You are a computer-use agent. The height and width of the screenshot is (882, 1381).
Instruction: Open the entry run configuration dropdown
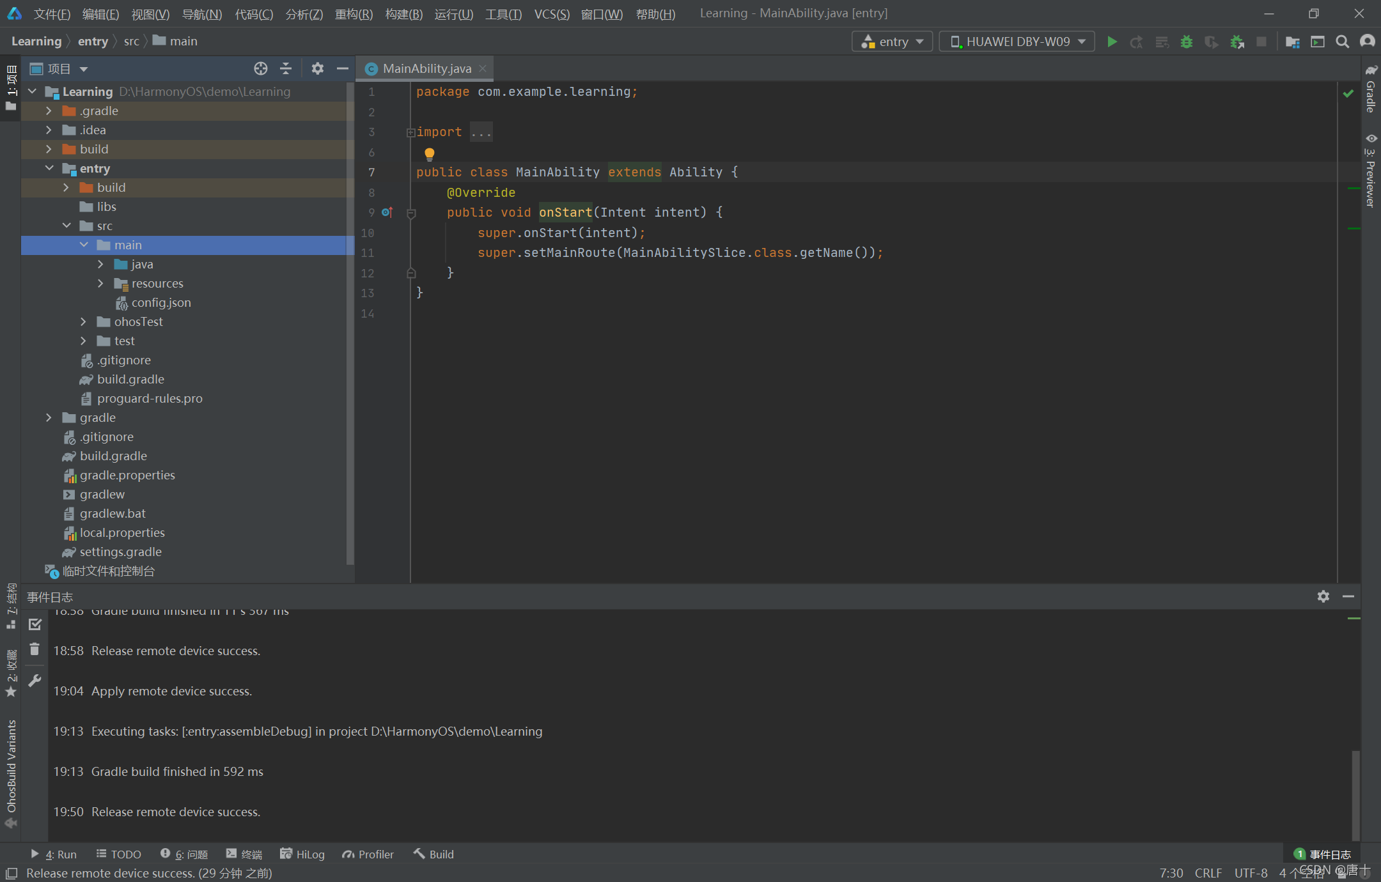click(x=892, y=42)
